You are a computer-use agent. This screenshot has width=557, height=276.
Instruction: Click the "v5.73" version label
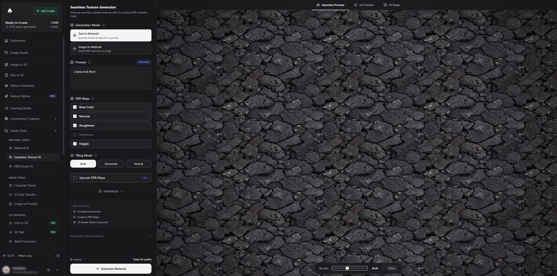coord(10,256)
